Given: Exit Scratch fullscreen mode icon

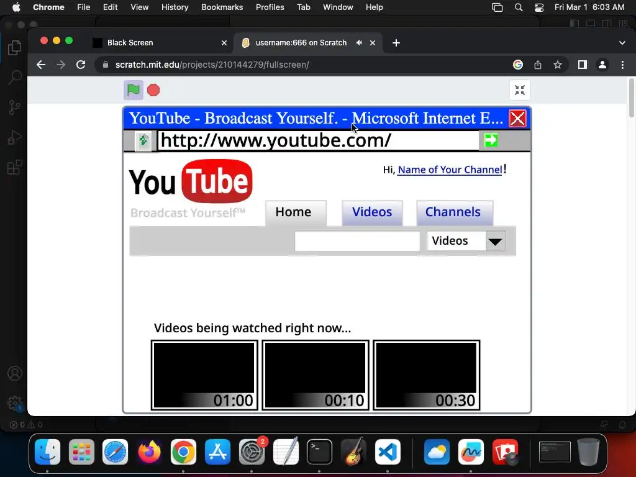Looking at the screenshot, I should click(520, 90).
